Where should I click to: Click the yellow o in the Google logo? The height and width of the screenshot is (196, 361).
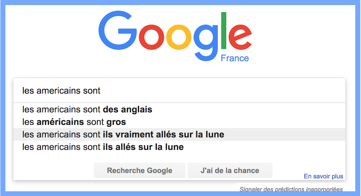click(x=179, y=37)
